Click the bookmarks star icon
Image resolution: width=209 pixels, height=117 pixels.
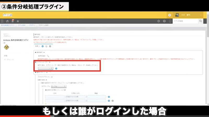18,21
